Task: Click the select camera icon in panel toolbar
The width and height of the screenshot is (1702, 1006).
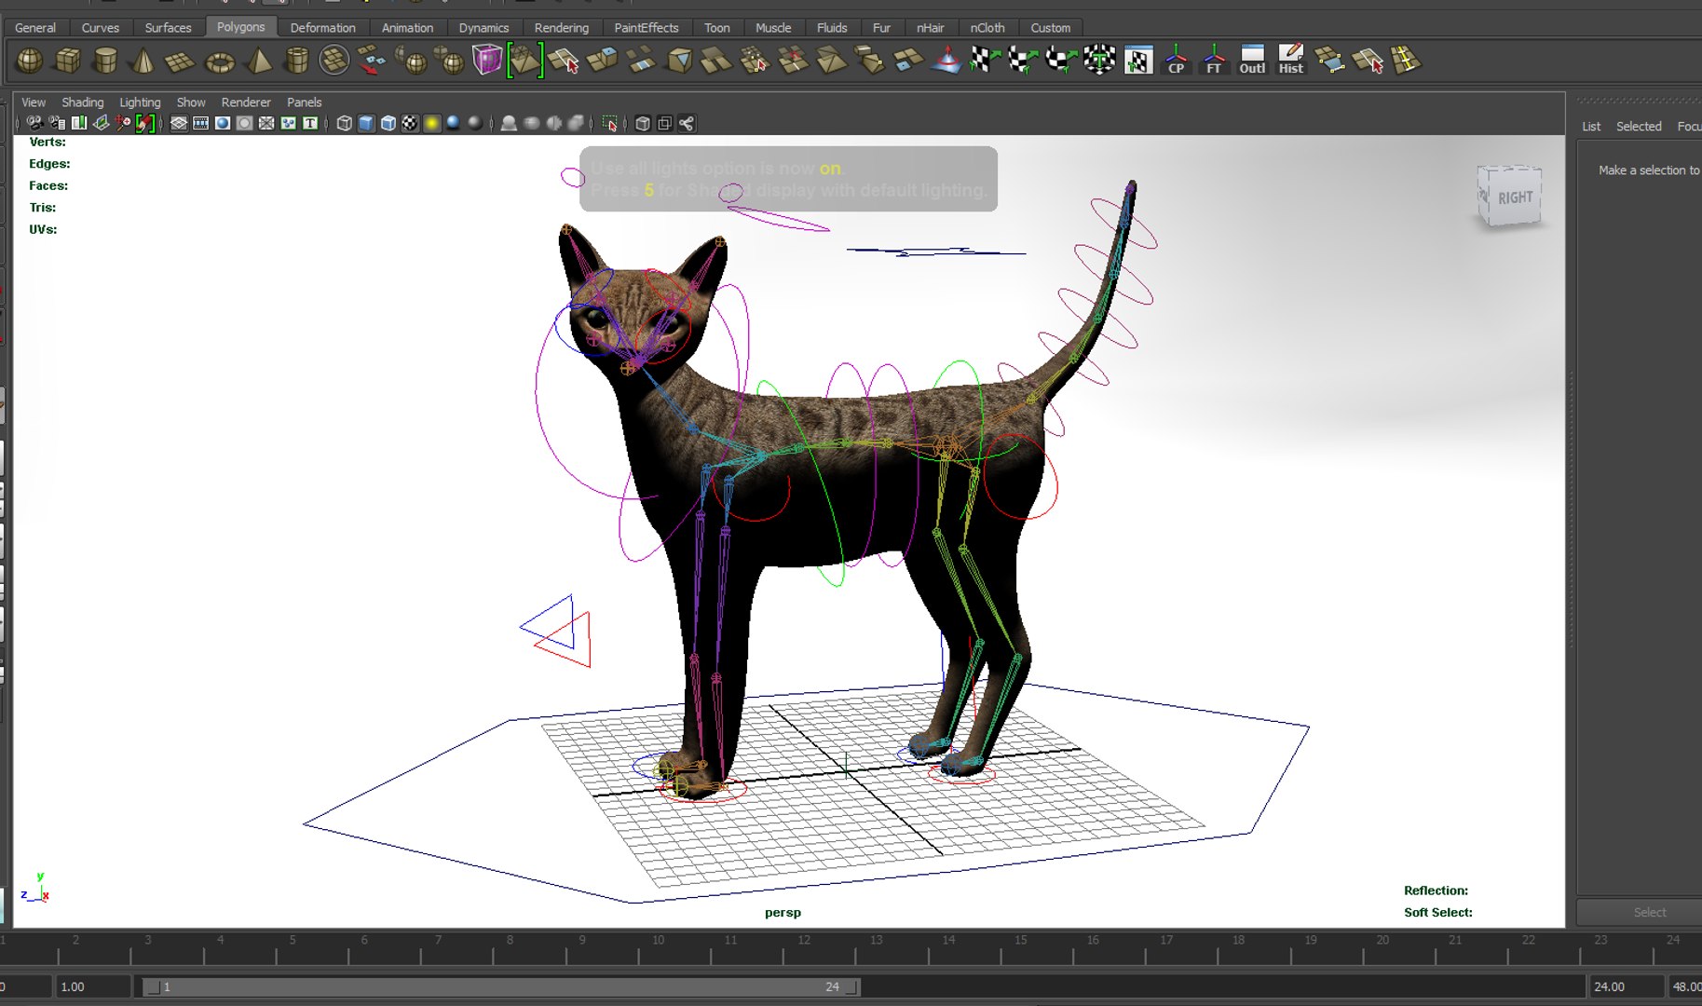Action: coord(34,123)
